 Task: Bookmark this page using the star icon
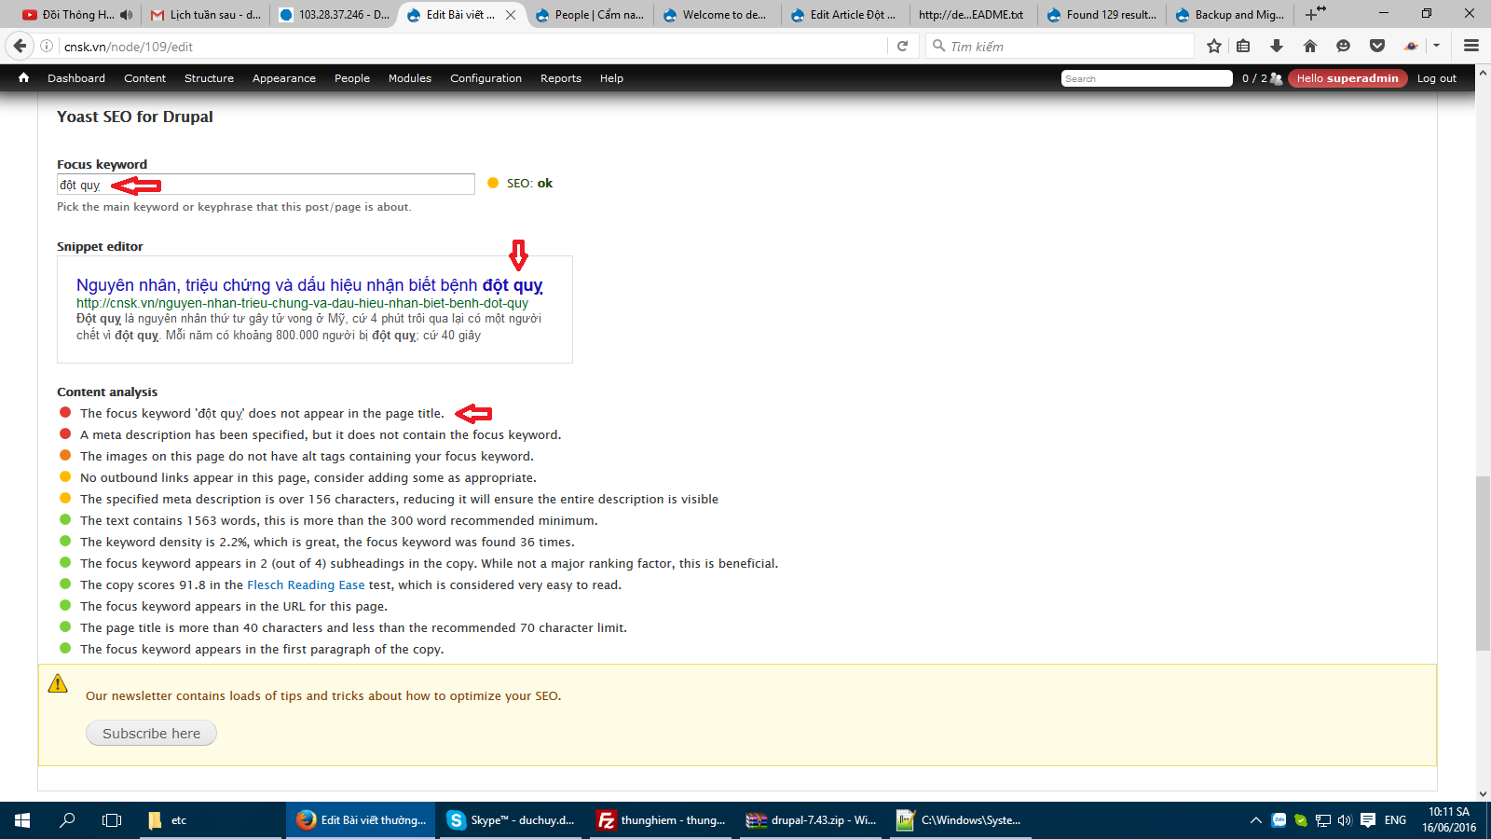(x=1213, y=45)
